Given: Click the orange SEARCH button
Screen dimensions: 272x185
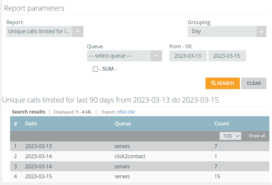Looking at the screenshot, I should click(x=223, y=83).
